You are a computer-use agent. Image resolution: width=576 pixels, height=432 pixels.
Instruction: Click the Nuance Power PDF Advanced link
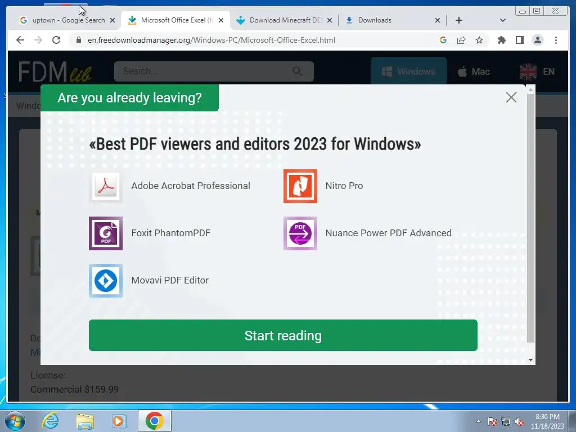point(388,233)
